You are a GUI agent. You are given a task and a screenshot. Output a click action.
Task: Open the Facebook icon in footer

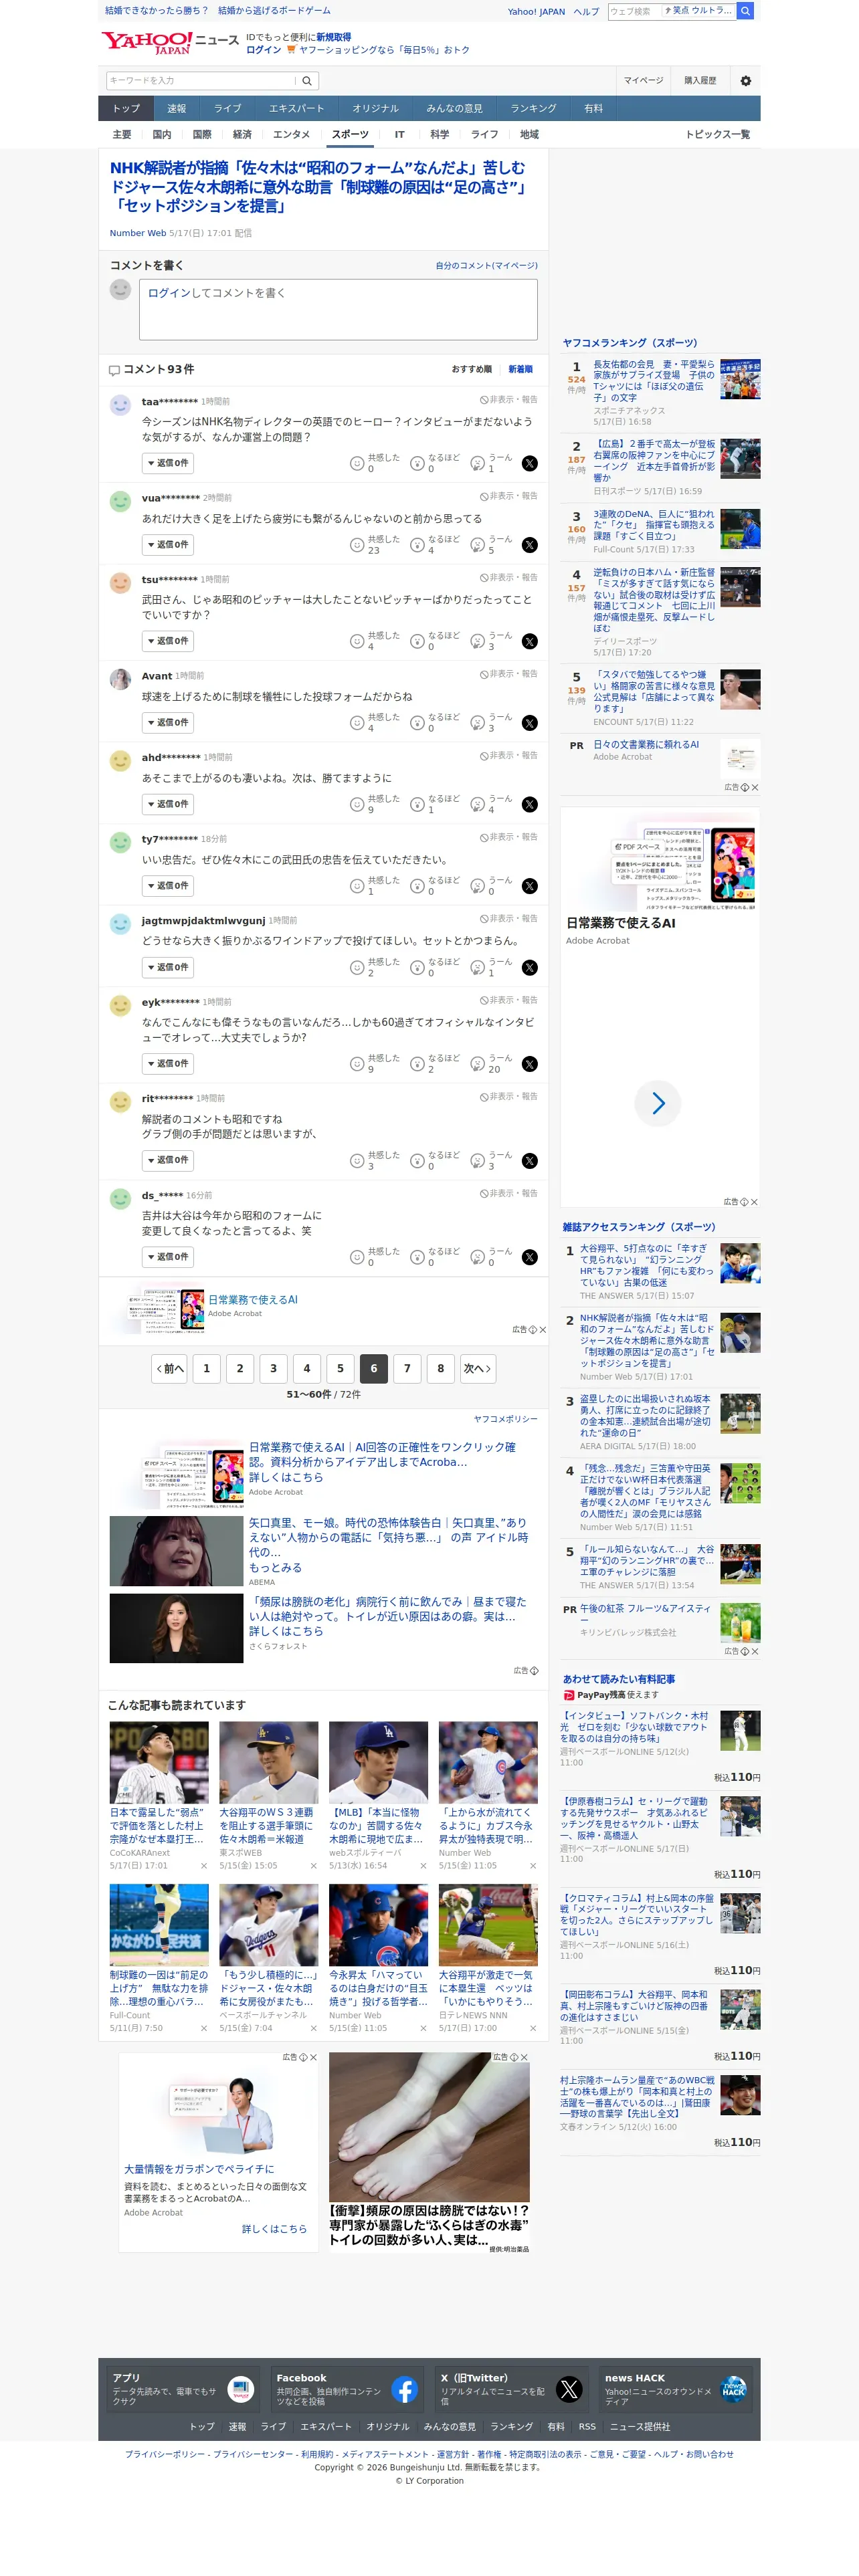point(405,2390)
